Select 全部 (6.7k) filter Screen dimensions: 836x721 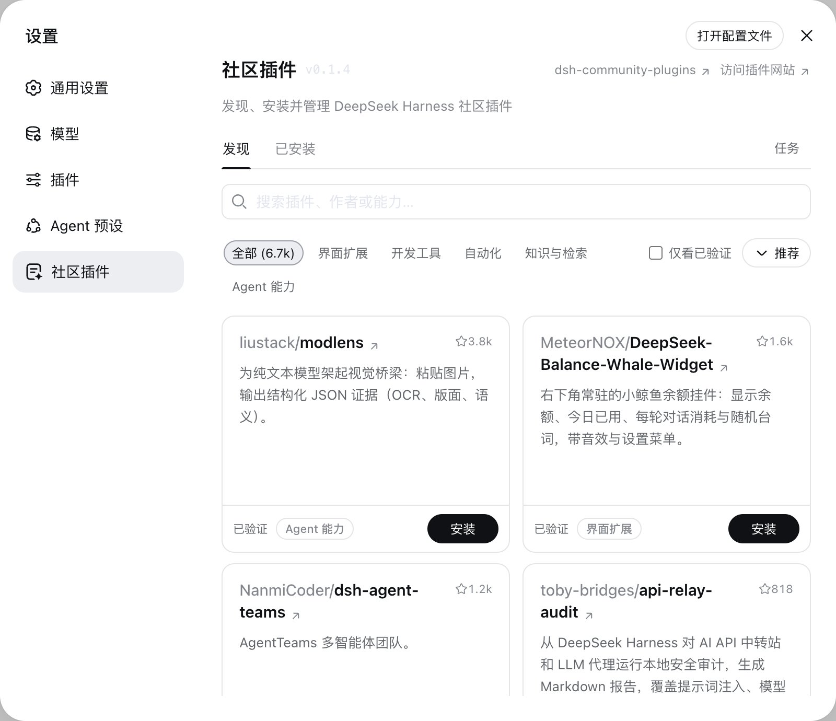point(263,253)
